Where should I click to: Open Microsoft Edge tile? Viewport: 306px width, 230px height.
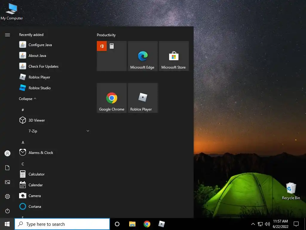[x=143, y=56]
